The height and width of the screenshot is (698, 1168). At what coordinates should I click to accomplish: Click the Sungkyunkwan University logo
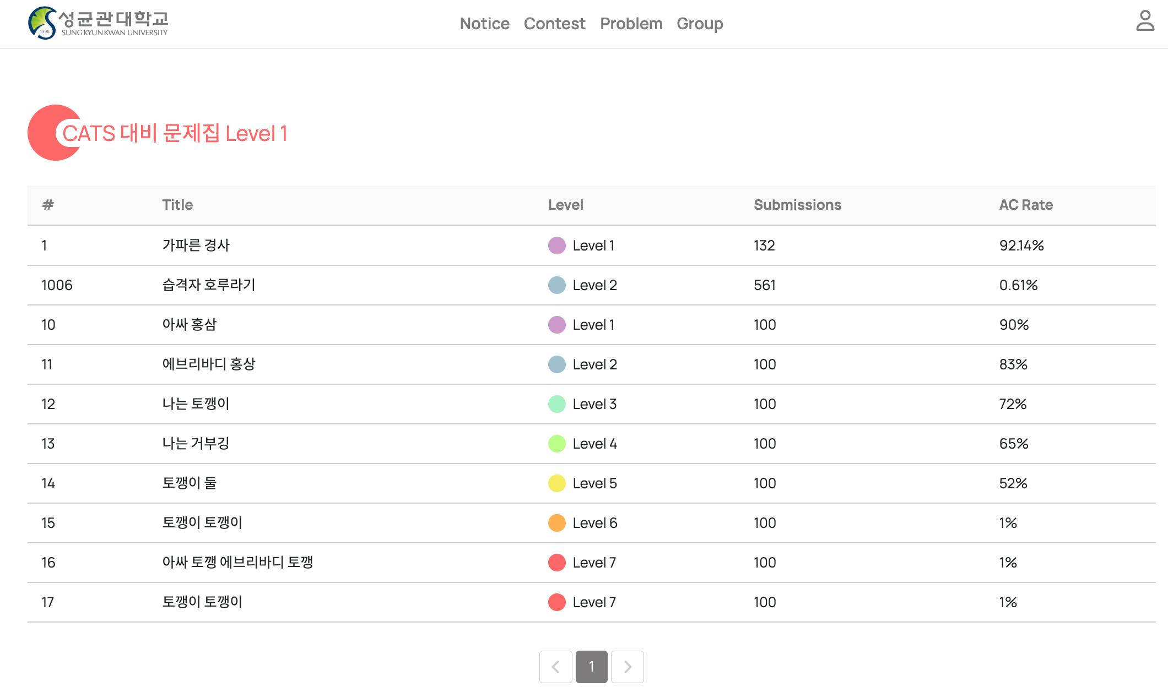click(98, 23)
